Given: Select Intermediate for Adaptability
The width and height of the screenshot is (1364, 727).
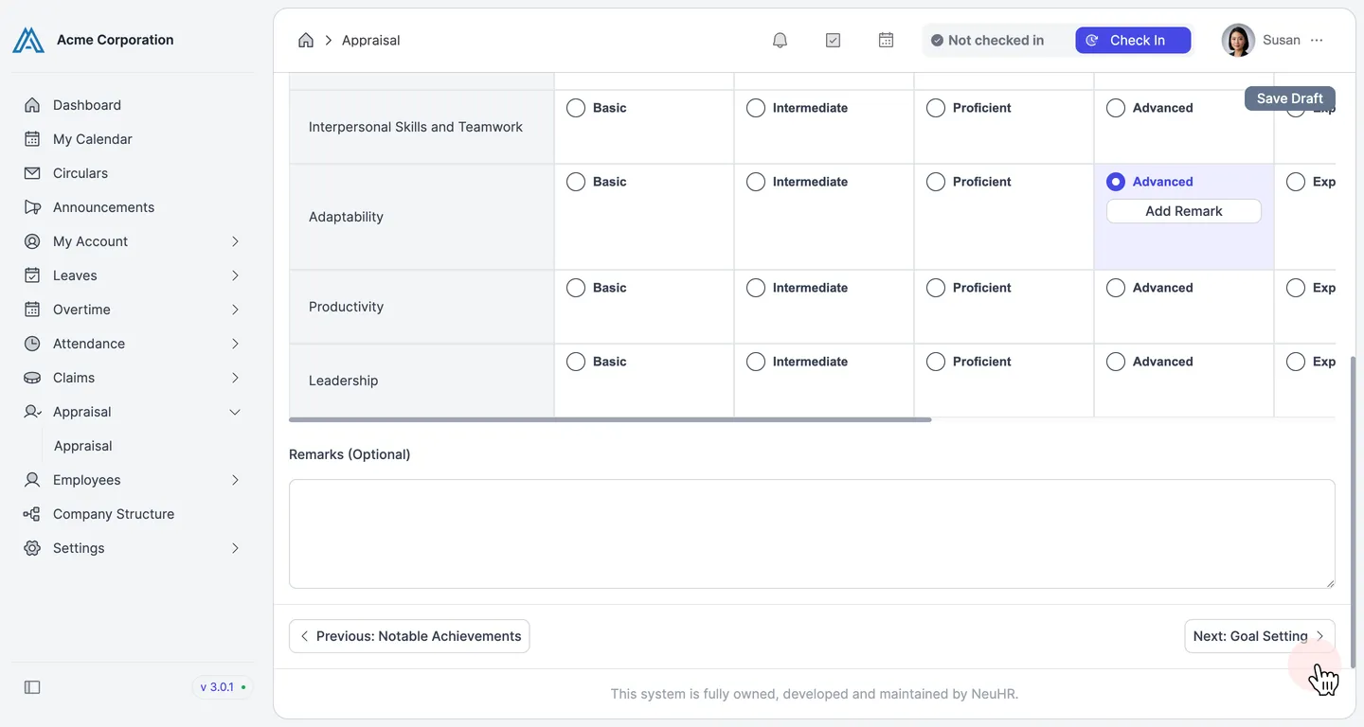Looking at the screenshot, I should tap(755, 182).
